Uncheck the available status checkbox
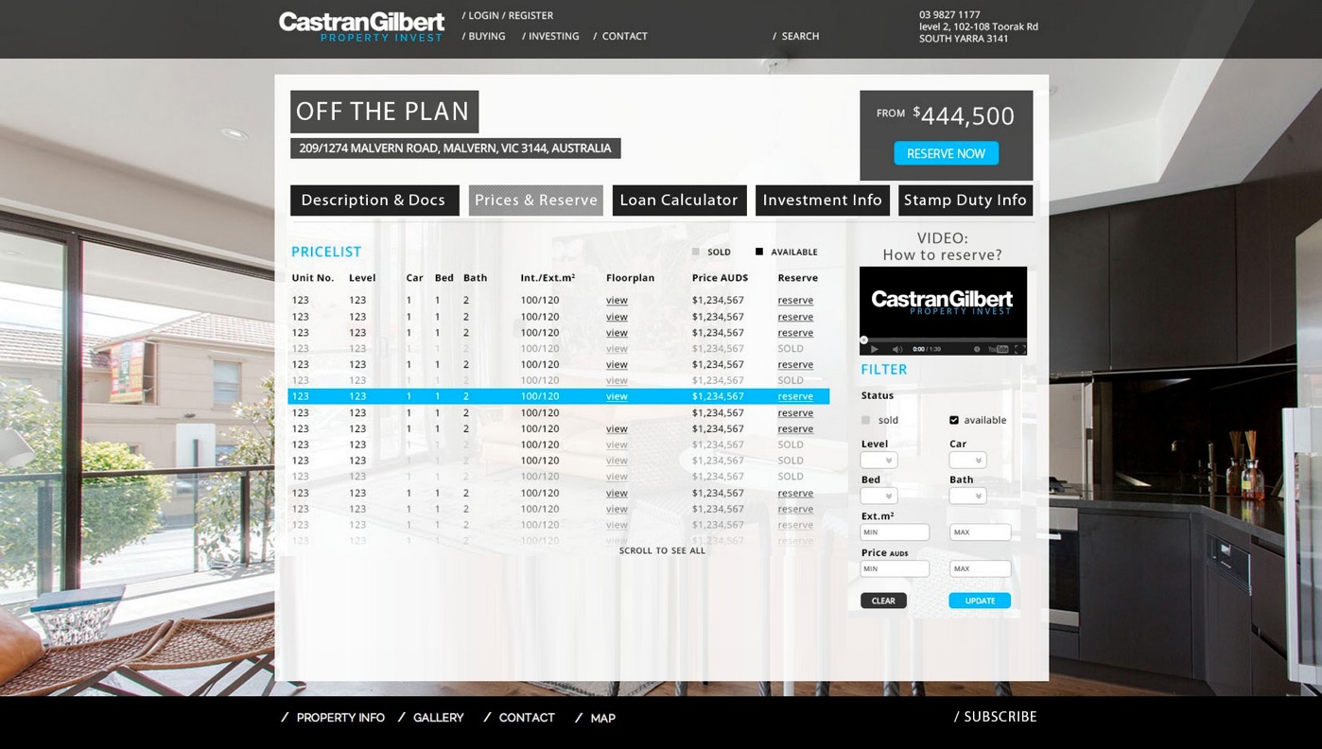 953,420
